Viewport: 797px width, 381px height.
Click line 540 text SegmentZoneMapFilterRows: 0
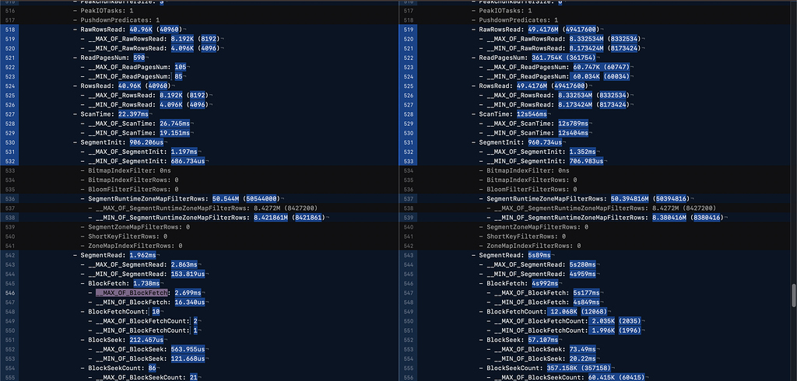click(x=537, y=227)
